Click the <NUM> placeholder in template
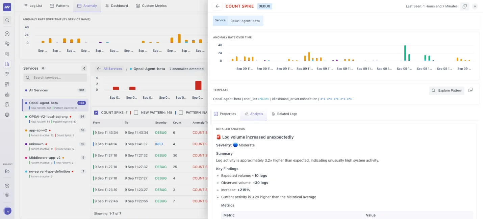483x219 pixels. point(263,99)
